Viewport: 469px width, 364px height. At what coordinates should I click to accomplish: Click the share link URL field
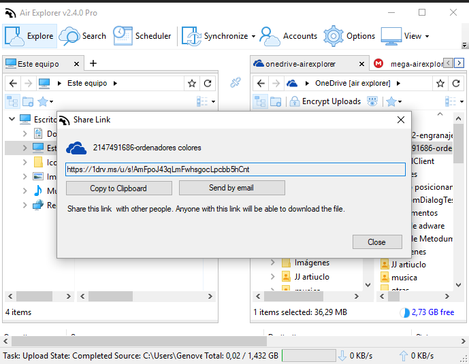pyautogui.click(x=236, y=169)
